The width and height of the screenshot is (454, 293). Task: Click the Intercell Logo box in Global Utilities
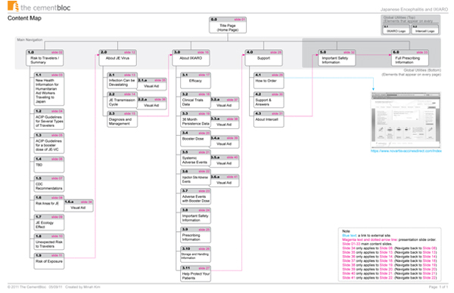pyautogui.click(x=424, y=29)
